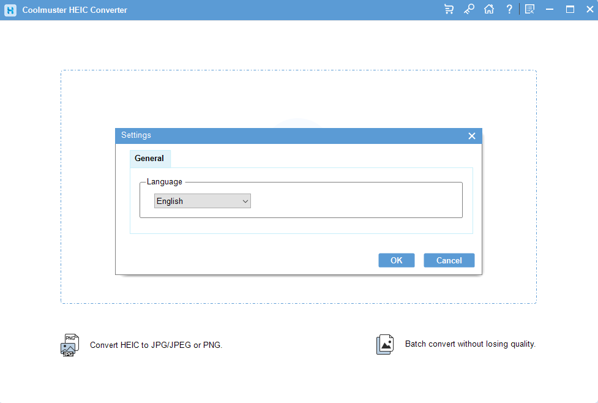Open the Language dropdown showing English
This screenshot has height=403, width=598.
point(203,201)
